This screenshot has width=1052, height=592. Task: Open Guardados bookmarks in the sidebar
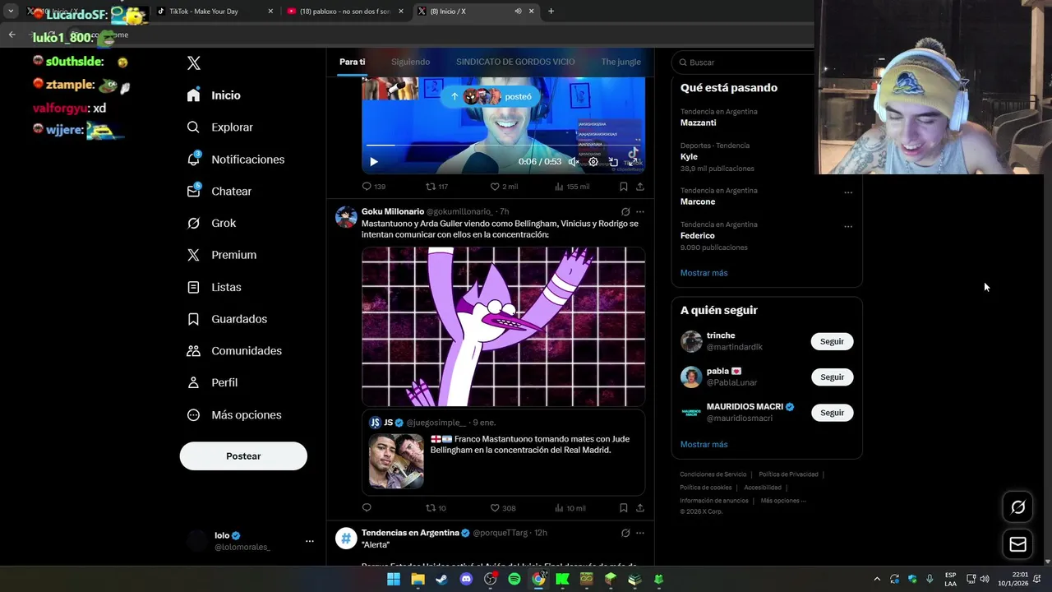tap(227, 319)
